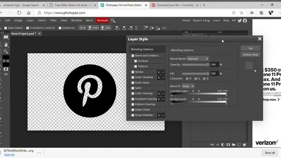Open Photopea Twitter icon

point(240,21)
